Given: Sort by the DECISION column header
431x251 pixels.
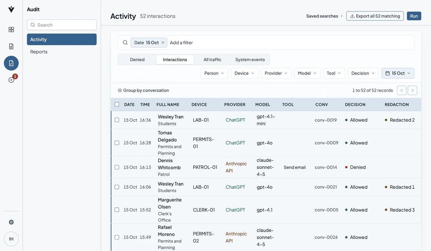Looking at the screenshot, I should (x=355, y=105).
